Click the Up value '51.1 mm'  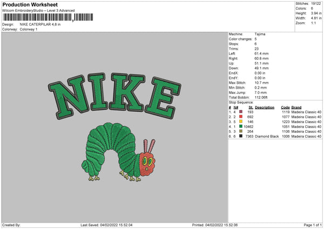tap(261, 63)
